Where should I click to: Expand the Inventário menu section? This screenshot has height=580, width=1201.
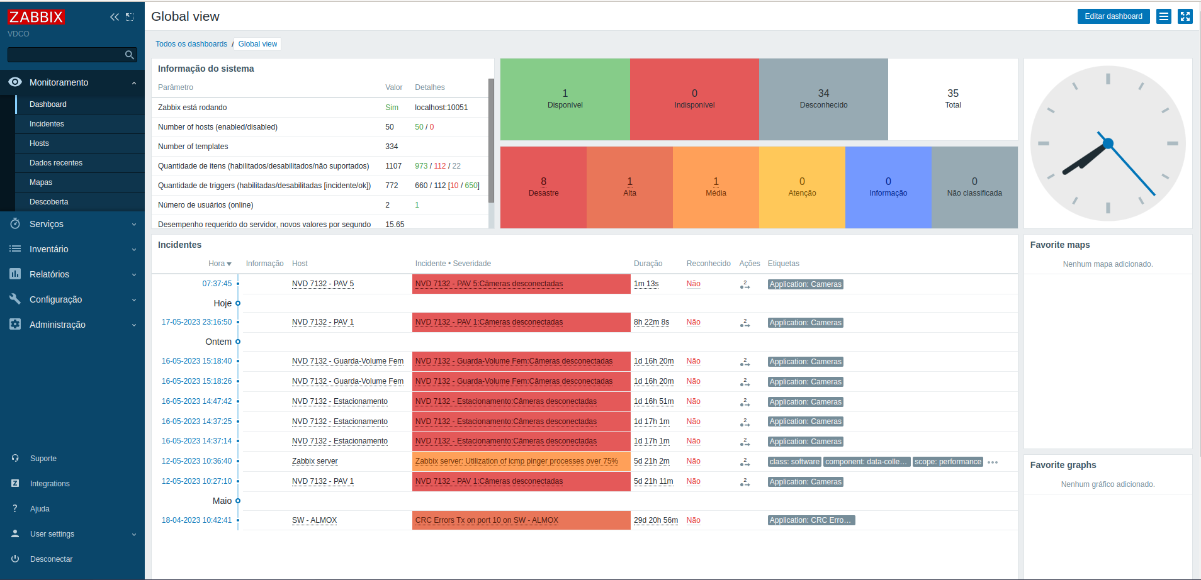point(72,249)
